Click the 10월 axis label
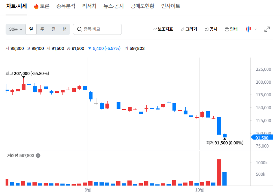 [x=199, y=190]
